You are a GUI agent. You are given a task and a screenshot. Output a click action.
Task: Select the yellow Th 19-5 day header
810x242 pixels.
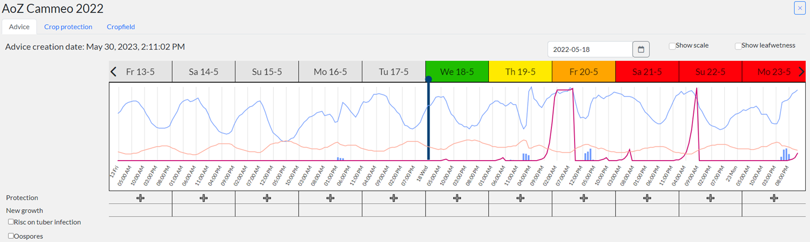[521, 72]
